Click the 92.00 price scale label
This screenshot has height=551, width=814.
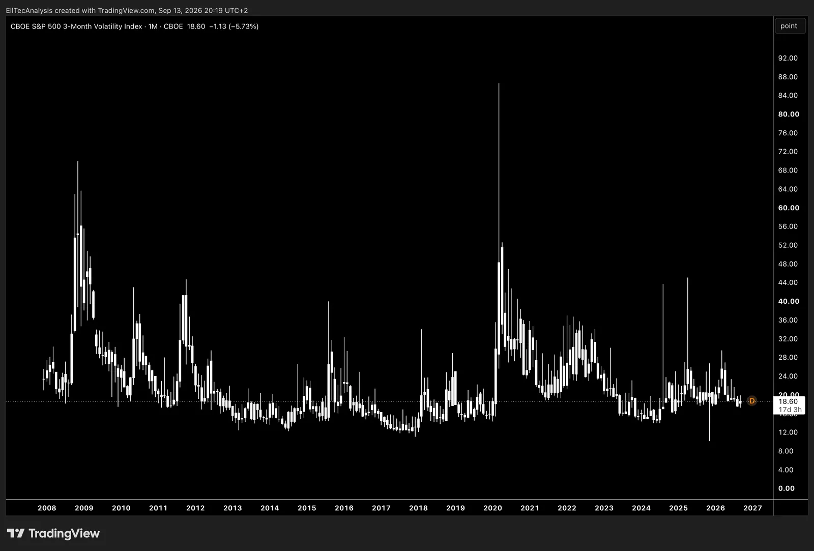(788, 58)
